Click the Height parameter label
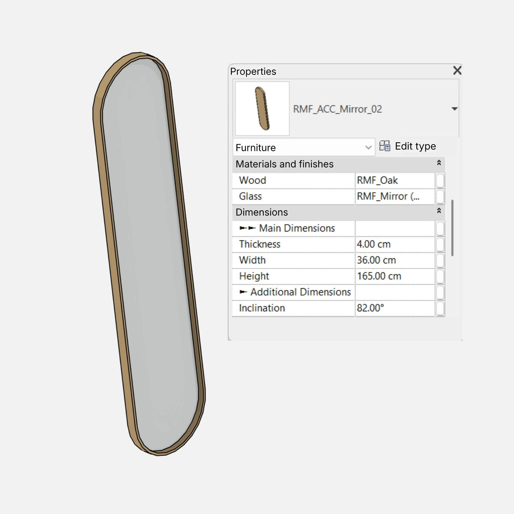Screen dimensions: 514x514 pos(254,276)
